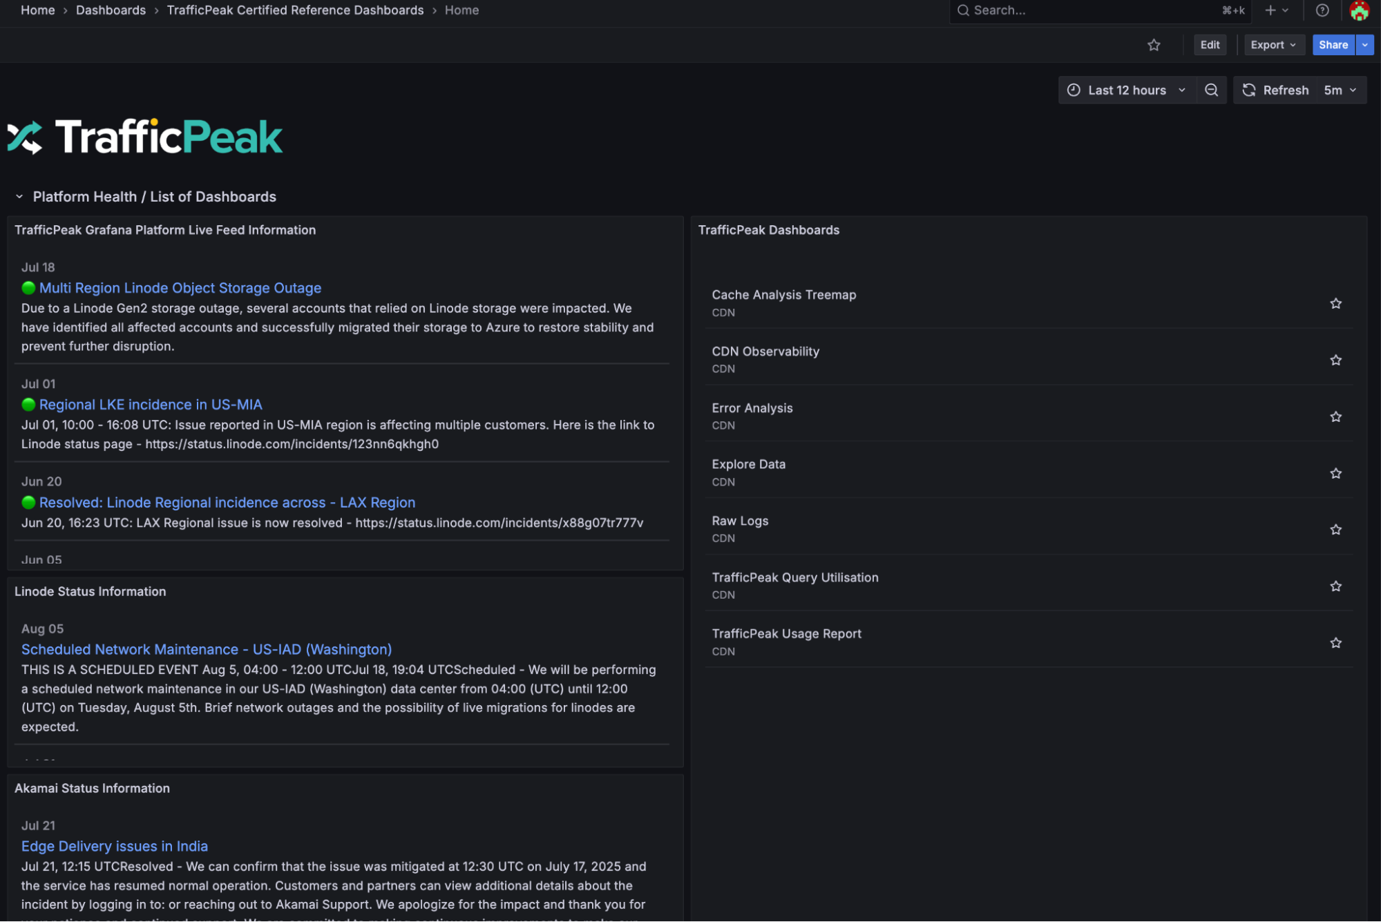1381x922 pixels.
Task: Favorite the Error Analysis dashboard
Action: (x=1335, y=416)
